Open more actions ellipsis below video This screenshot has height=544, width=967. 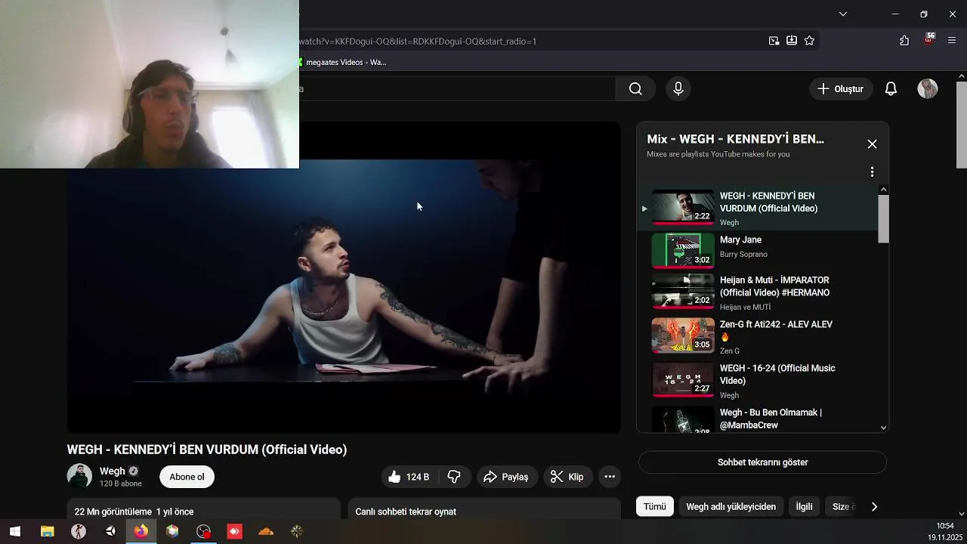(610, 477)
